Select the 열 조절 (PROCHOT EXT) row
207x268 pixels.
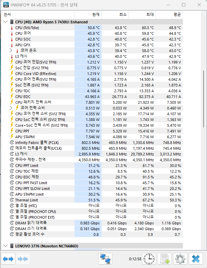point(96,217)
